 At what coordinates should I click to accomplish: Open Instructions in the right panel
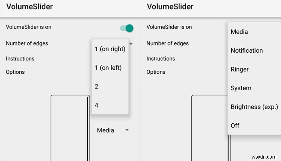tap(161, 59)
